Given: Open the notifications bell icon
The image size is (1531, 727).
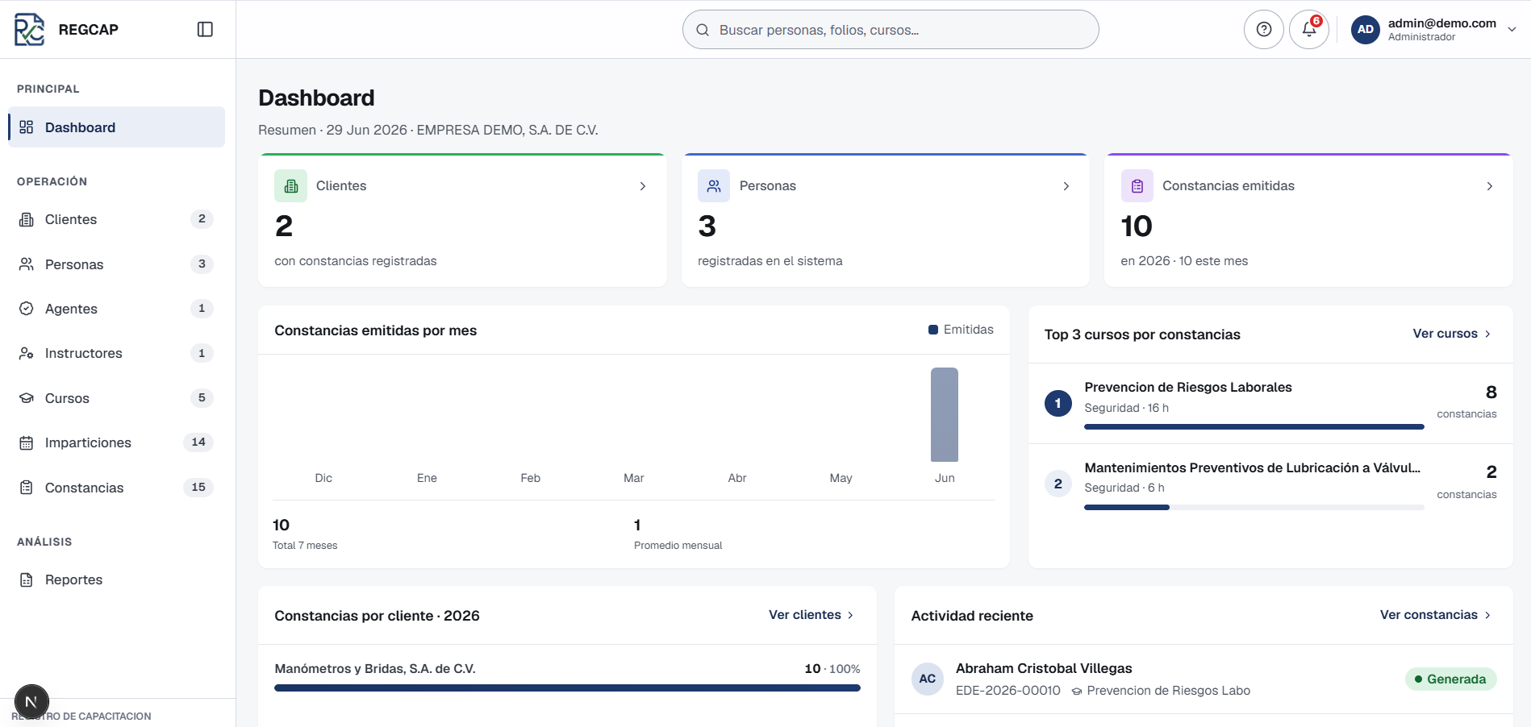Looking at the screenshot, I should 1308,29.
